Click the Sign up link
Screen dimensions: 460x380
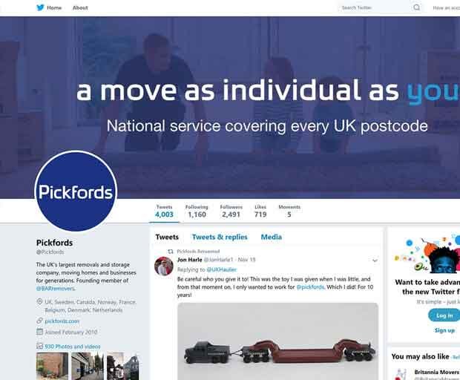click(444, 330)
